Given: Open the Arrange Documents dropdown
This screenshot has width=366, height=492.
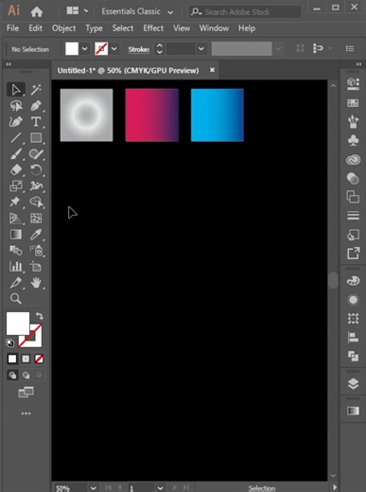Looking at the screenshot, I should tap(78, 11).
